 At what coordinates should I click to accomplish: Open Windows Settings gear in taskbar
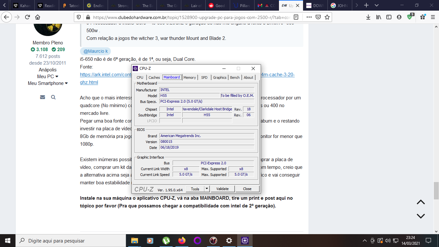click(229, 241)
